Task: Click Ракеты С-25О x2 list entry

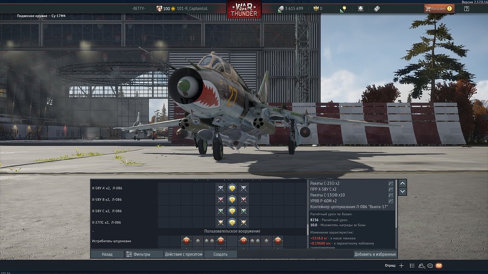Action: 325,183
